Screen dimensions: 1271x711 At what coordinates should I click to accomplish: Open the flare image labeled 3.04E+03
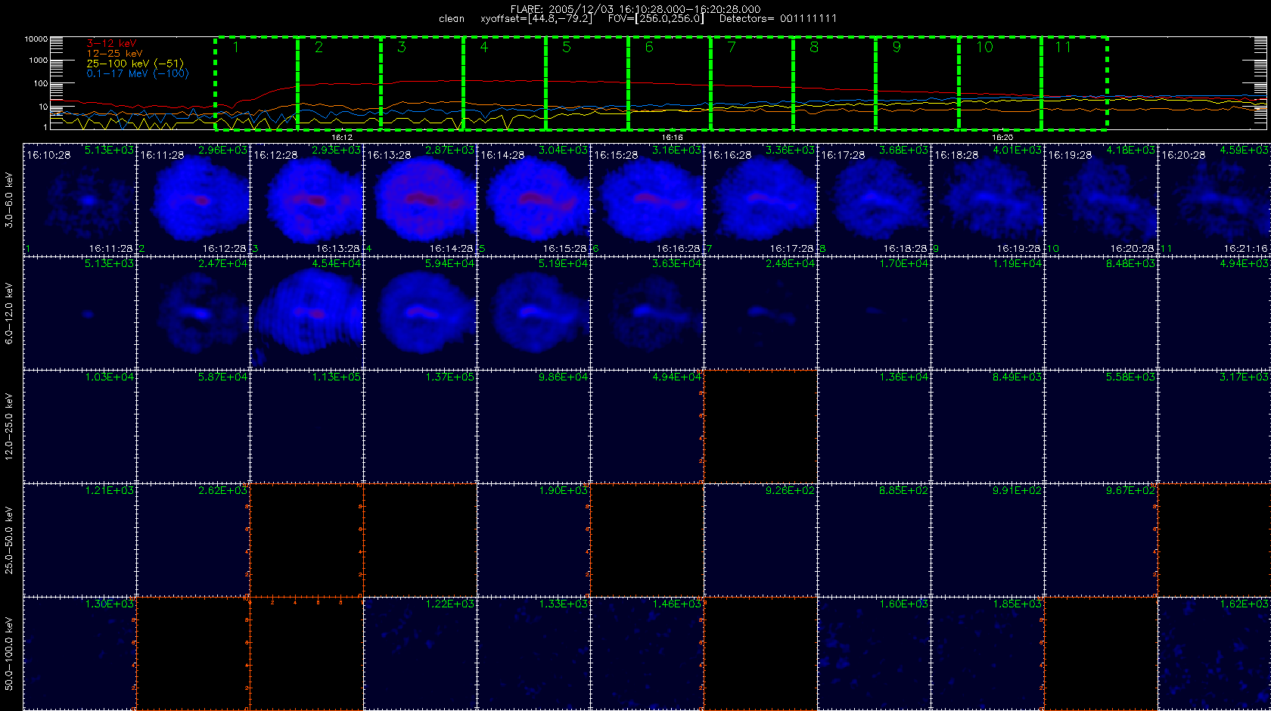(x=533, y=200)
